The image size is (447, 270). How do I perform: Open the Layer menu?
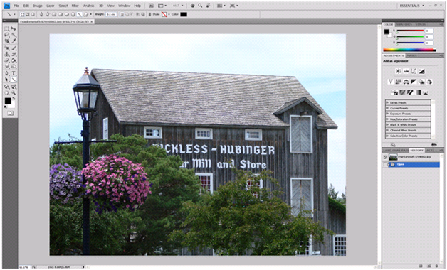(x=51, y=6)
